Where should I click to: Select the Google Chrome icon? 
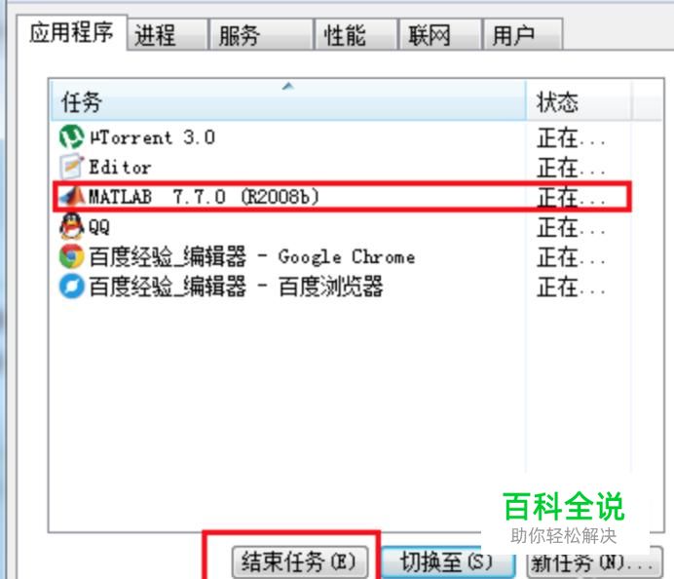pos(71,256)
